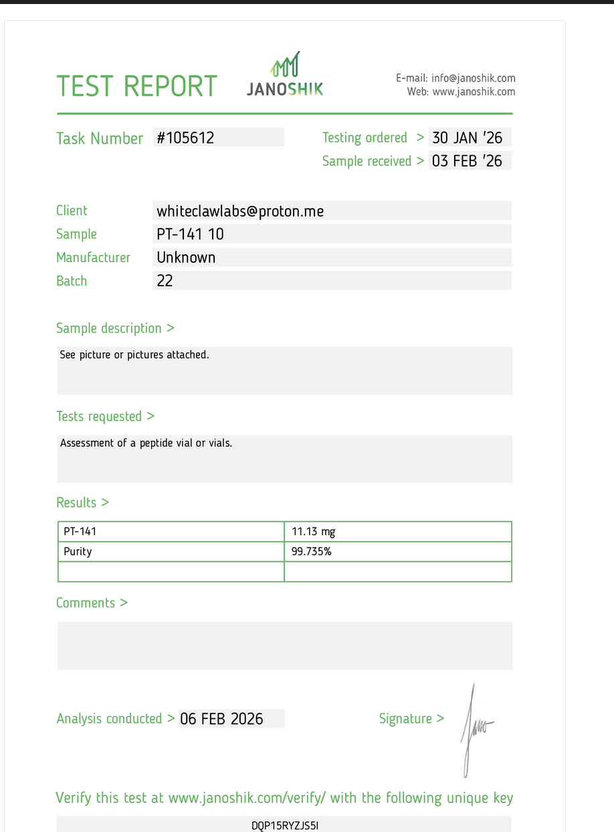Open the info@janoshik.com email address
Screen dimensions: 614x832
pos(473,78)
